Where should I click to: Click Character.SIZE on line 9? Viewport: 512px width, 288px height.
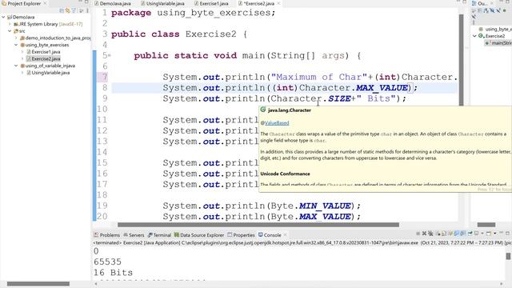pos(310,98)
